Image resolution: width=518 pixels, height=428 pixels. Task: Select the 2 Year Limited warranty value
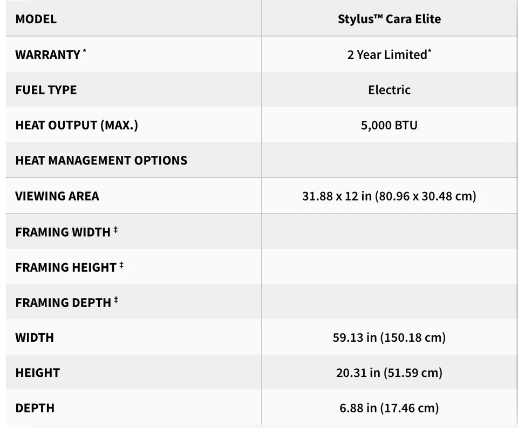389,54
